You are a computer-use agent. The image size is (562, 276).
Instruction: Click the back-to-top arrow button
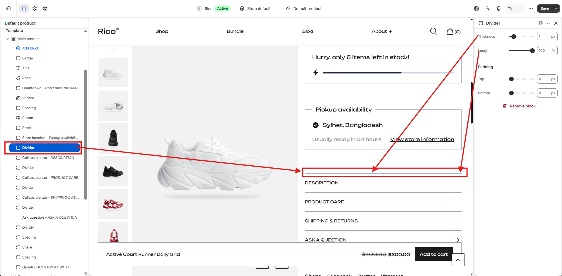pyautogui.click(x=458, y=260)
